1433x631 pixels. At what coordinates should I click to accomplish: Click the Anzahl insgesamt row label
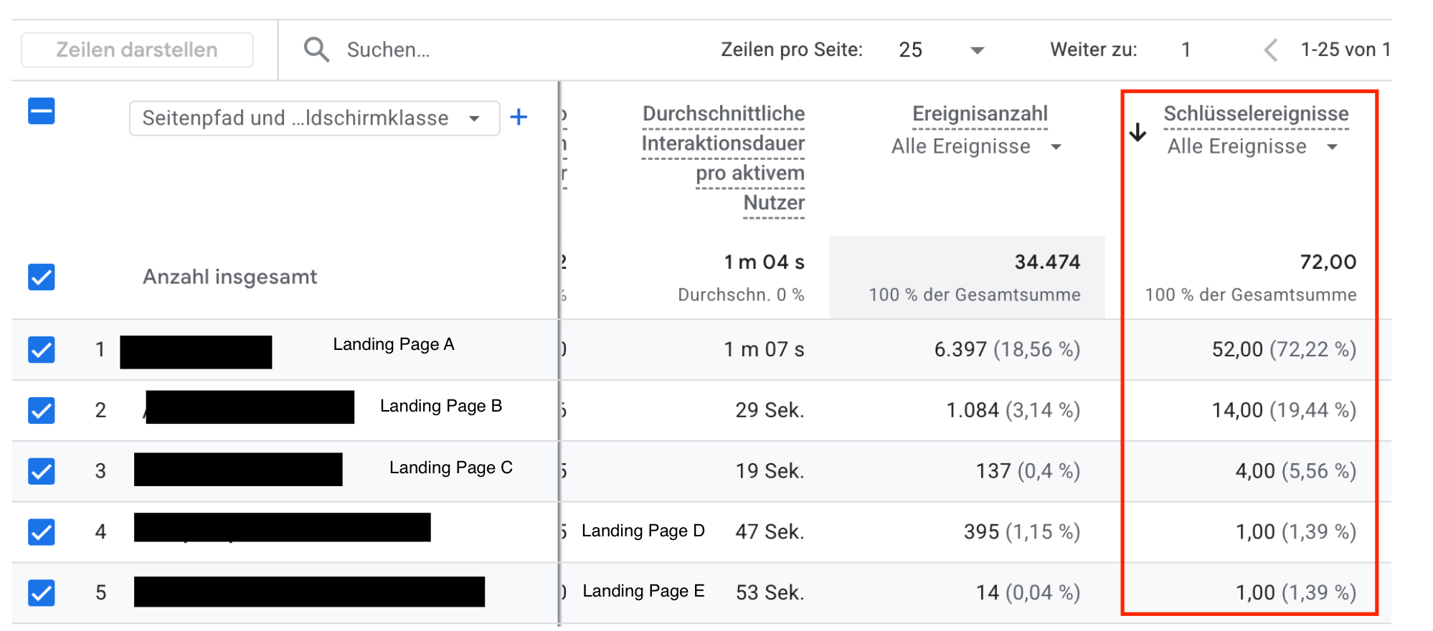(x=230, y=277)
